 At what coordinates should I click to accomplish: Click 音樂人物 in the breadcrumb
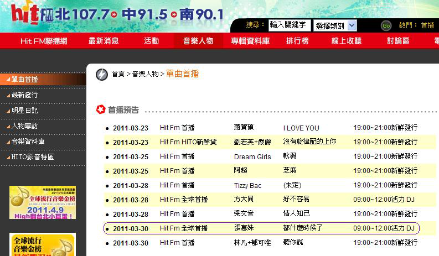[145, 74]
